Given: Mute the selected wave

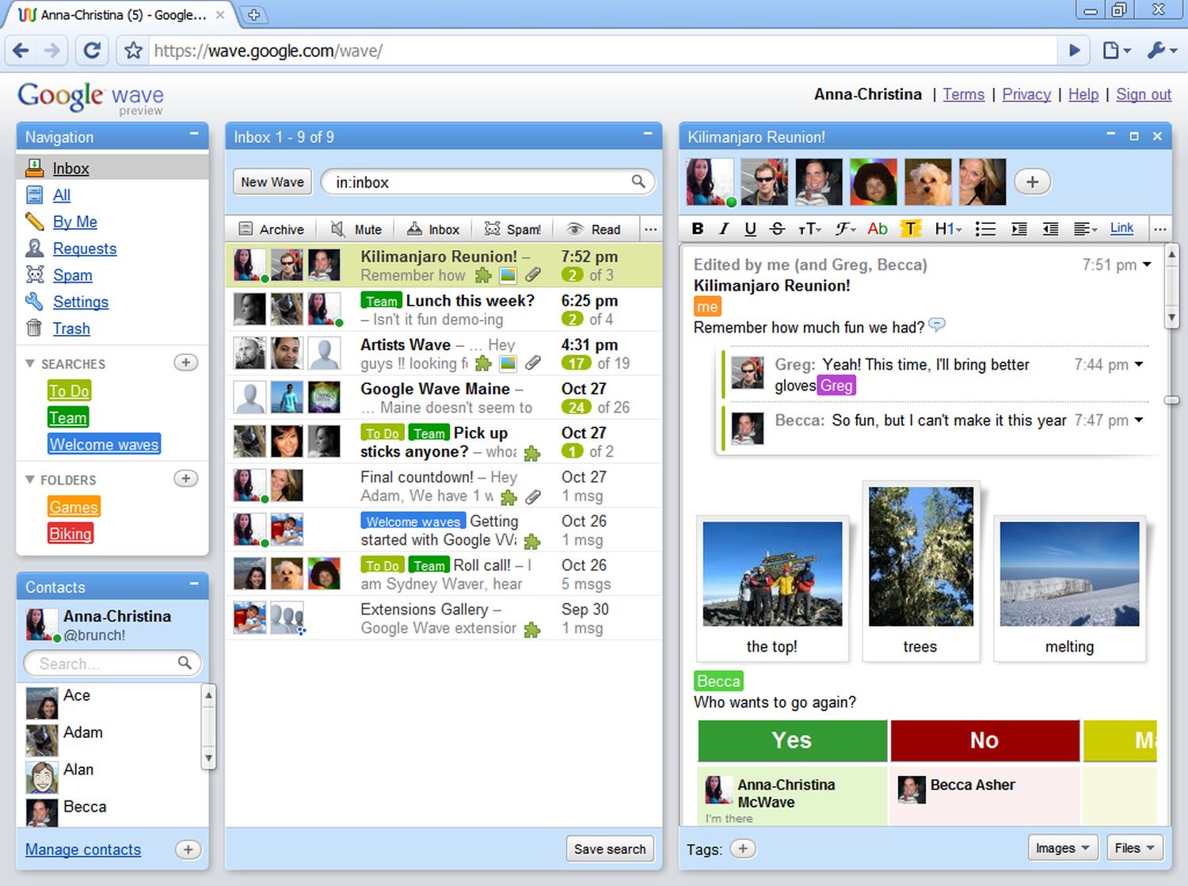Looking at the screenshot, I should pos(356,230).
